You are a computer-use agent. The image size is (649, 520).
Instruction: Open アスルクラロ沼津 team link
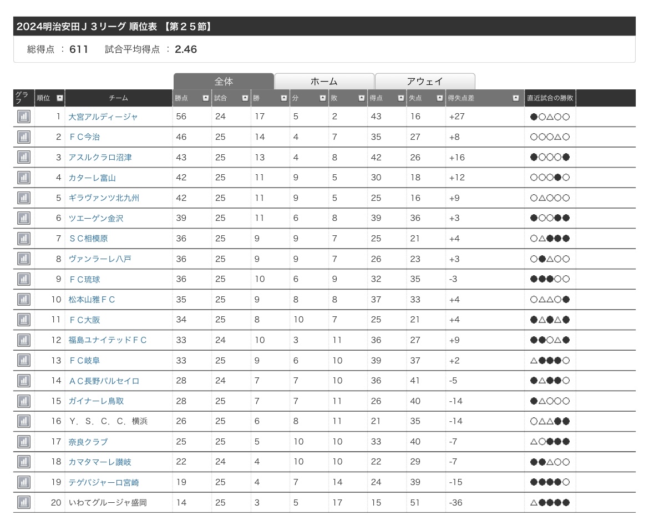[x=100, y=157]
